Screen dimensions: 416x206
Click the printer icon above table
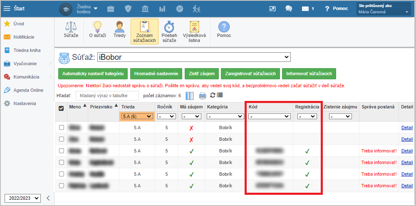[x=203, y=96]
